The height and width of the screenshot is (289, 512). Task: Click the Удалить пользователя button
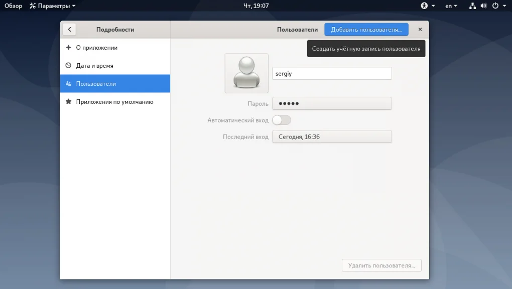tap(381, 265)
